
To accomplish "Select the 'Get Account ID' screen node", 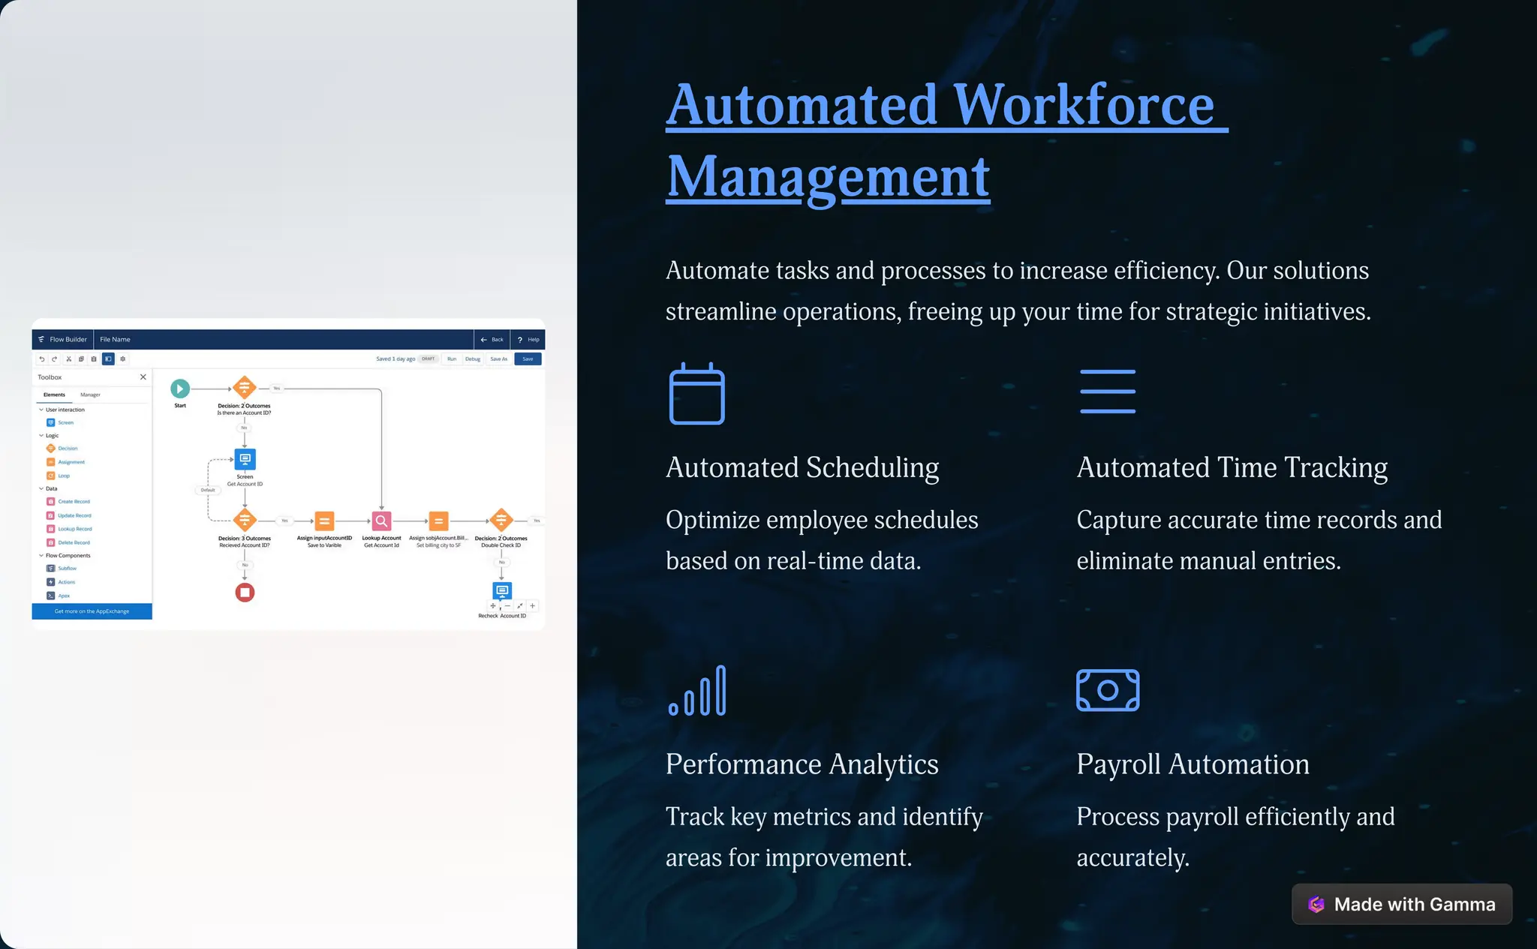I will click(245, 459).
